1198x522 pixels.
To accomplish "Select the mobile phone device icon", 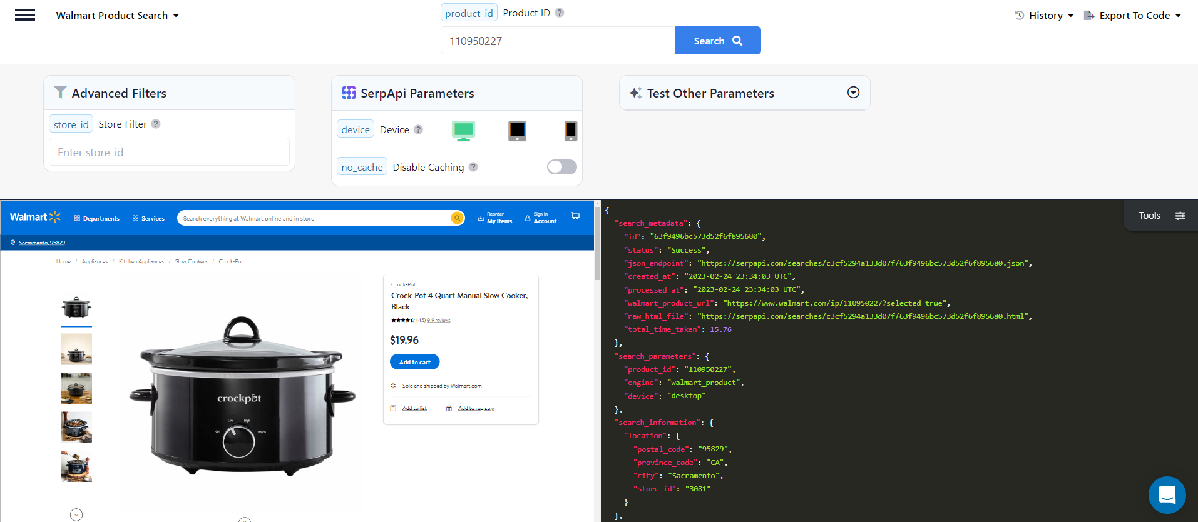I will (571, 131).
